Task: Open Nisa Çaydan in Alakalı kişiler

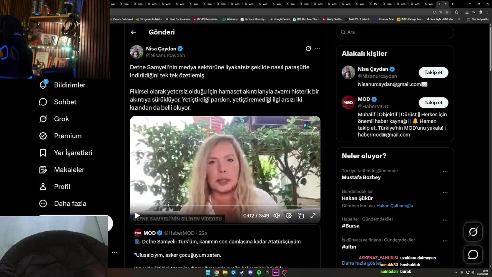Action: point(373,69)
